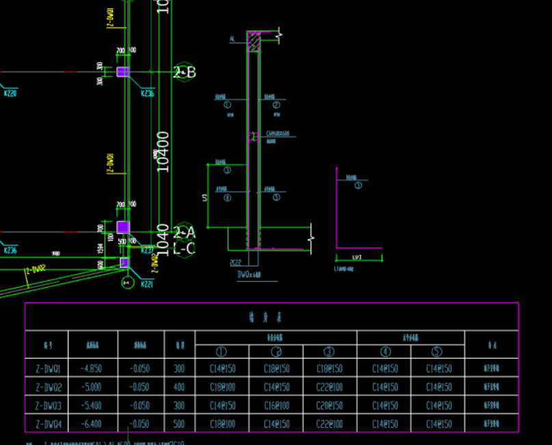The width and height of the screenshot is (552, 445).
Task: Click circled 1 marker on wall section
Action: coord(227,105)
